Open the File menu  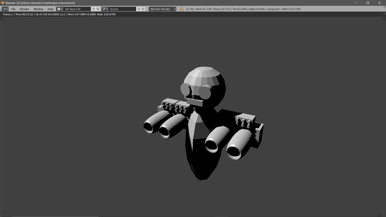point(13,9)
